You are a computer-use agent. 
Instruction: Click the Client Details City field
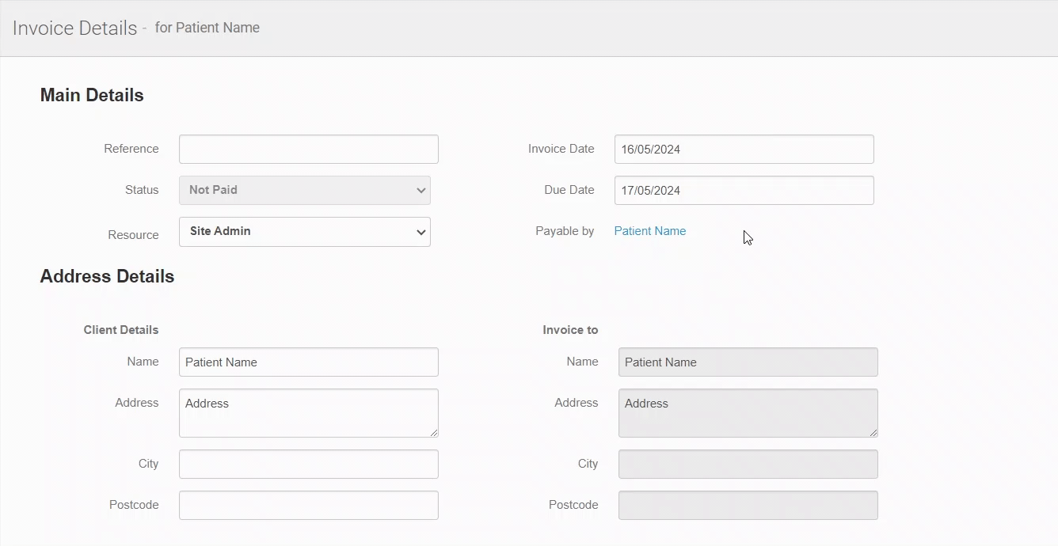coord(308,464)
